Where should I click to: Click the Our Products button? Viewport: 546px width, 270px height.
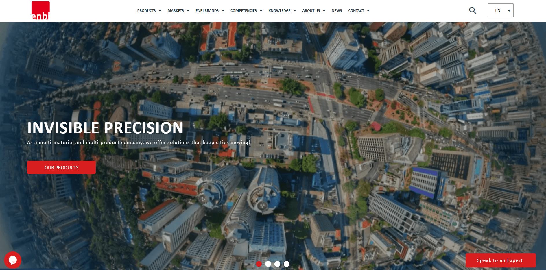[61, 167]
